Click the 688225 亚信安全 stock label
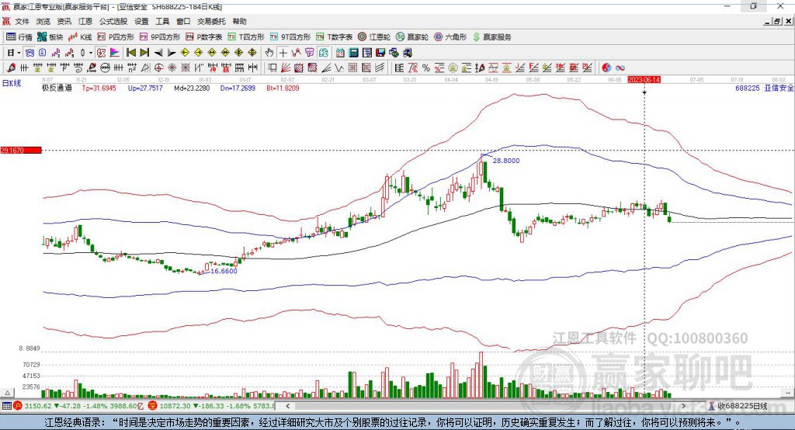This screenshot has height=430, width=795. 764,88
